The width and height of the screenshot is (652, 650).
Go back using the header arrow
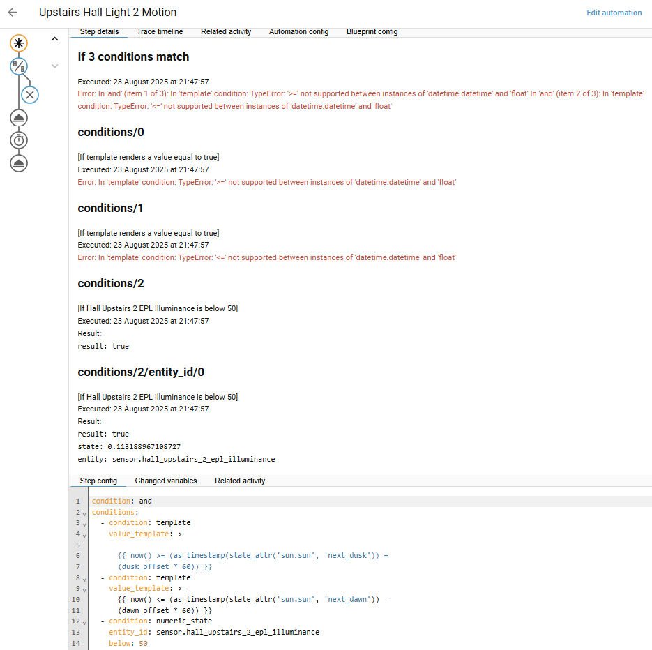[x=13, y=13]
